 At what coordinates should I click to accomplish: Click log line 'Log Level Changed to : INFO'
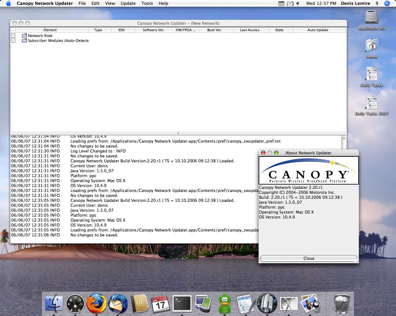(98, 151)
